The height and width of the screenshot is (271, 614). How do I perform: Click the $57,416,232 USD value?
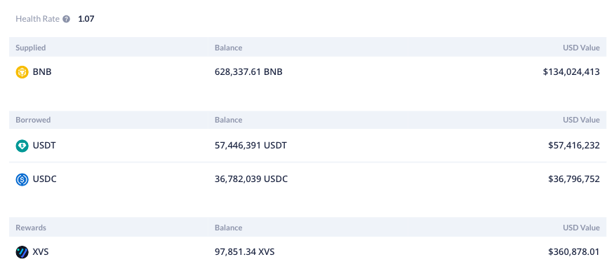tap(574, 146)
